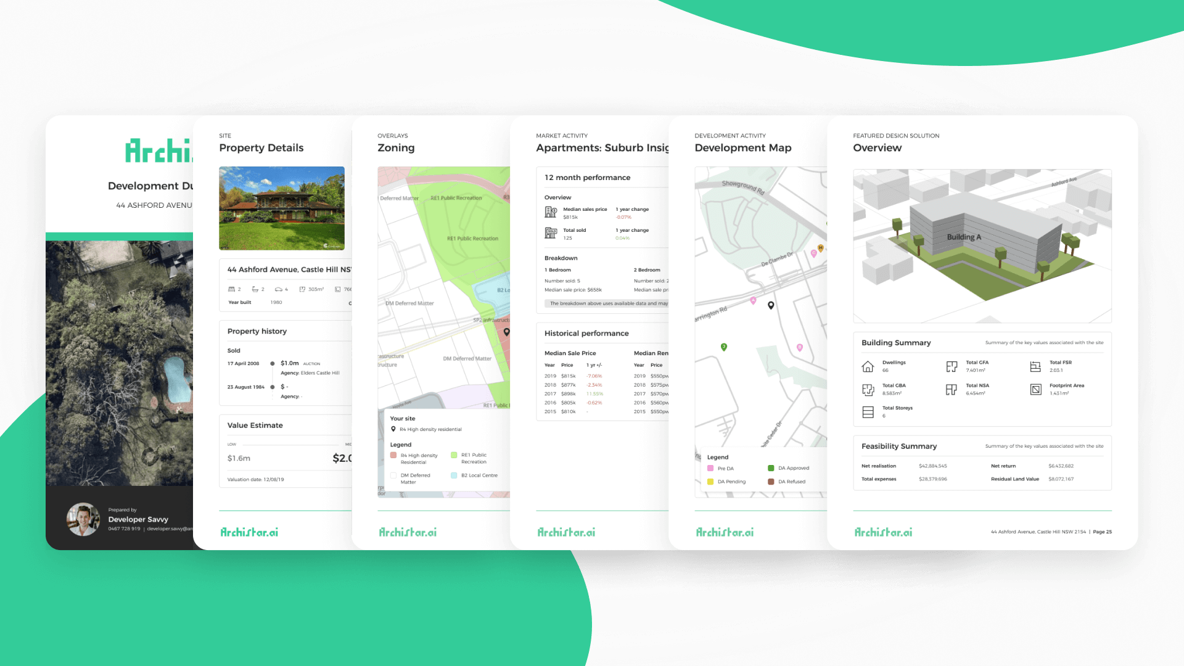Viewport: 1184px width, 666px height.
Task: Click the large Archi logo on the cover page
Action: [x=159, y=151]
